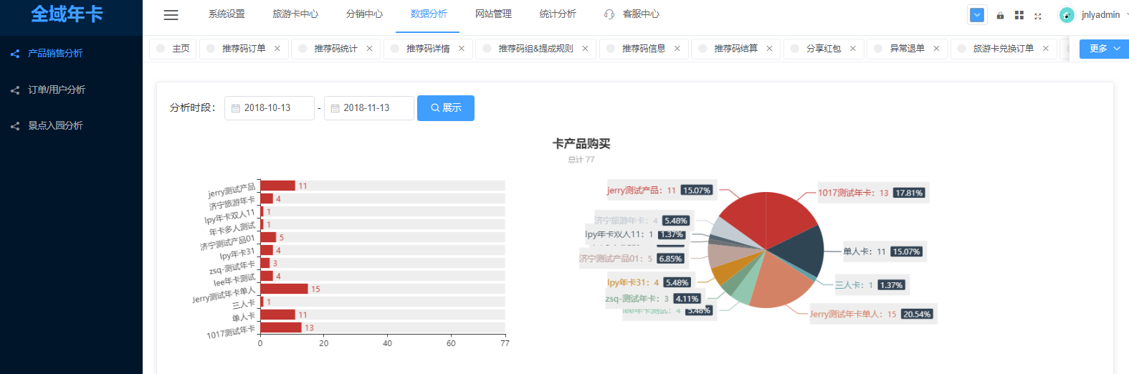Open the four-square grid icon
Image resolution: width=1129 pixels, height=374 pixels.
1019,15
